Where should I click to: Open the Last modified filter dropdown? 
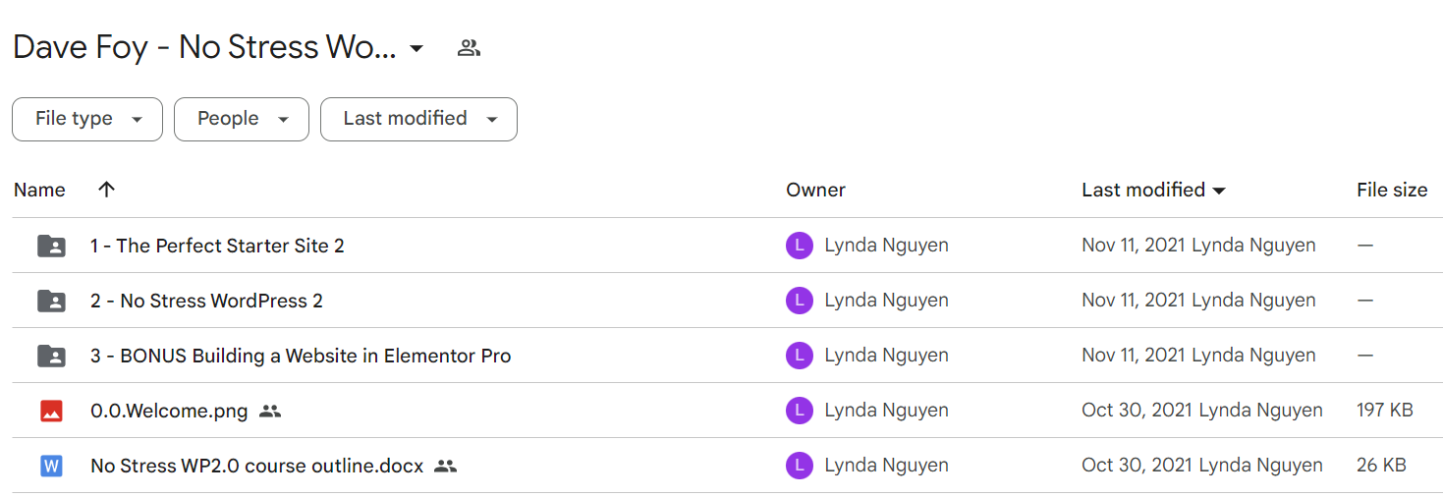click(x=418, y=119)
